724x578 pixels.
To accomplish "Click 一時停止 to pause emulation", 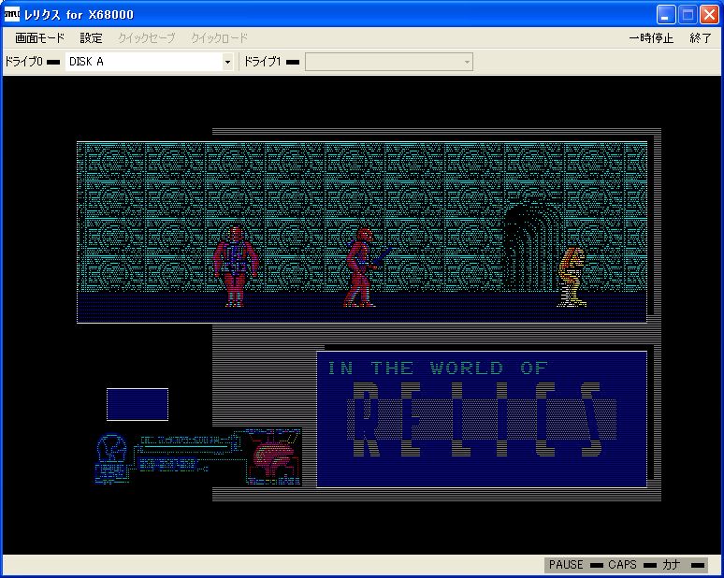I will coord(651,37).
